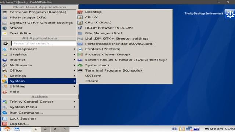This screenshot has height=132, width=235.
Task: Expand the System Menu submenu arrow
Action: coord(74,107)
